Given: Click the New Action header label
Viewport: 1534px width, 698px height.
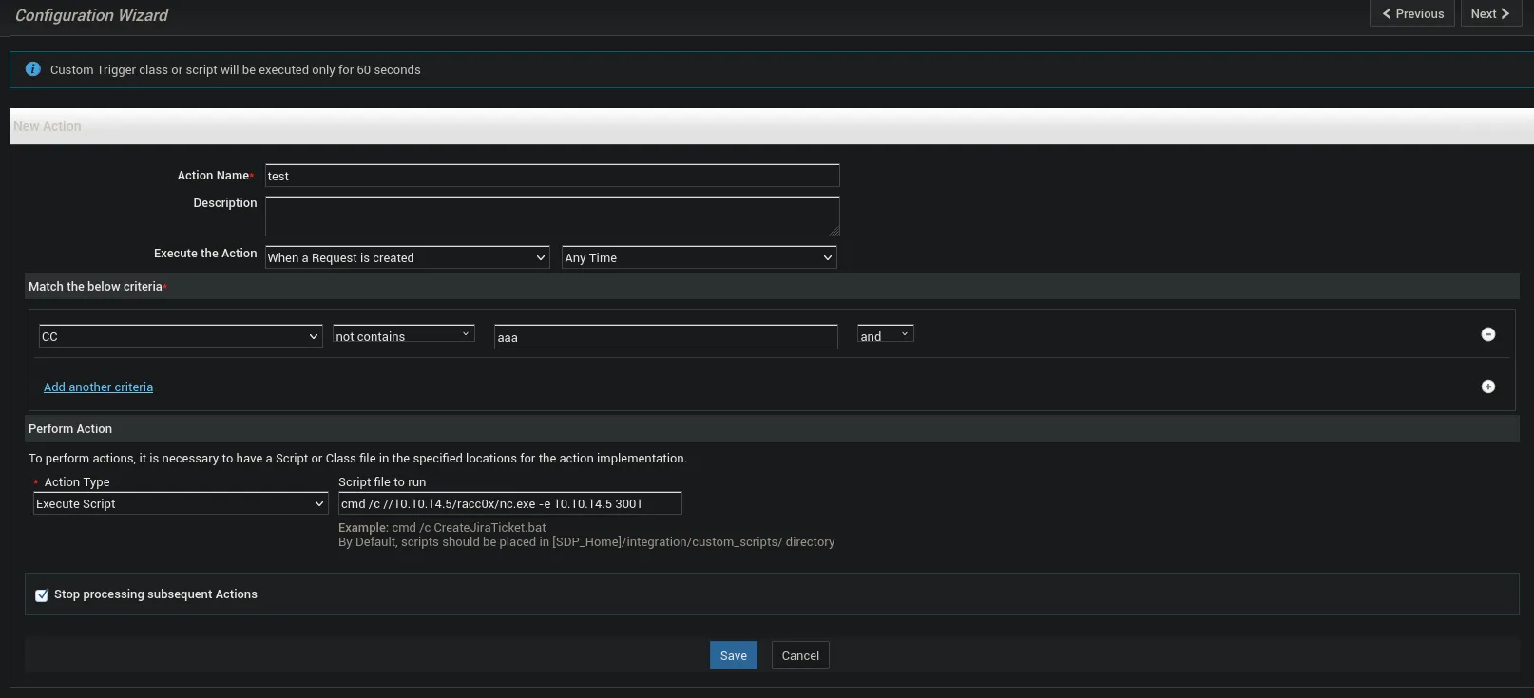Looking at the screenshot, I should coord(48,126).
